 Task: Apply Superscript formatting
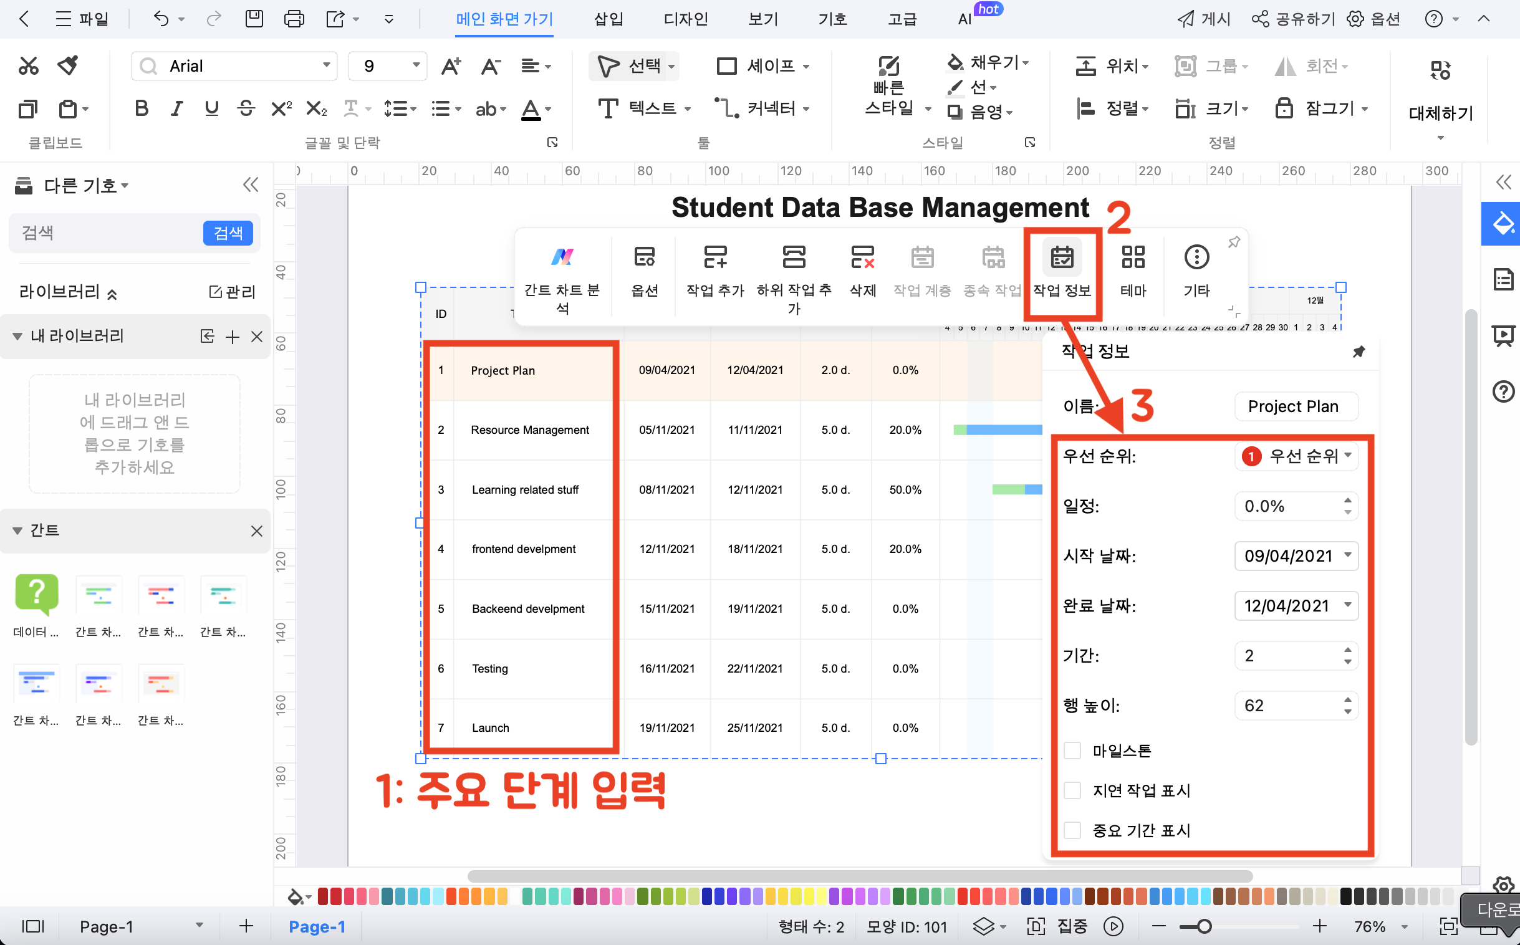click(281, 108)
